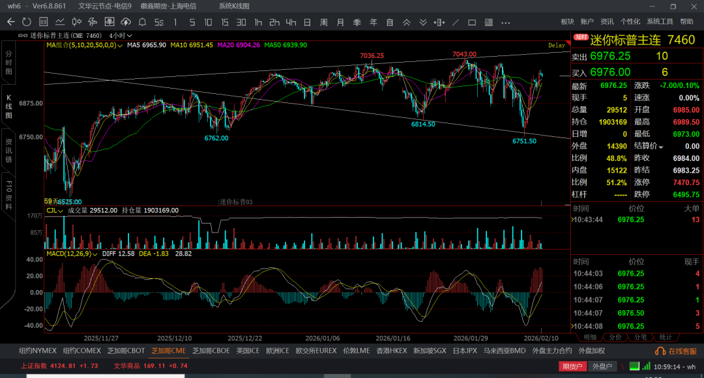Open the 个性化 menu
This screenshot has width=704, height=378.
pyautogui.click(x=630, y=22)
